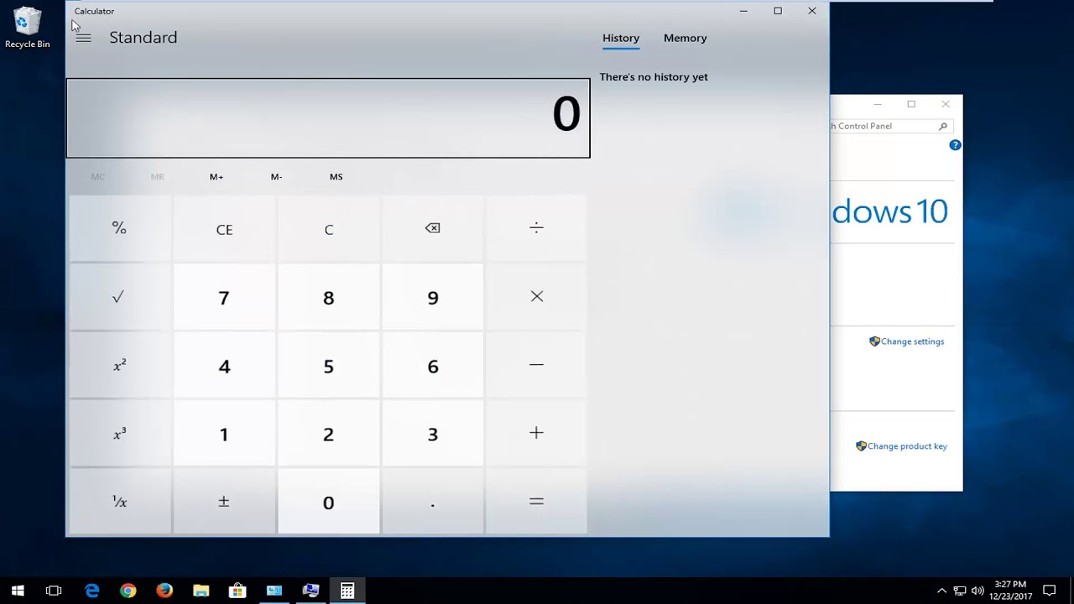Click the search magnifier icon in Control Panel
This screenshot has height=604, width=1074.
pyautogui.click(x=943, y=126)
